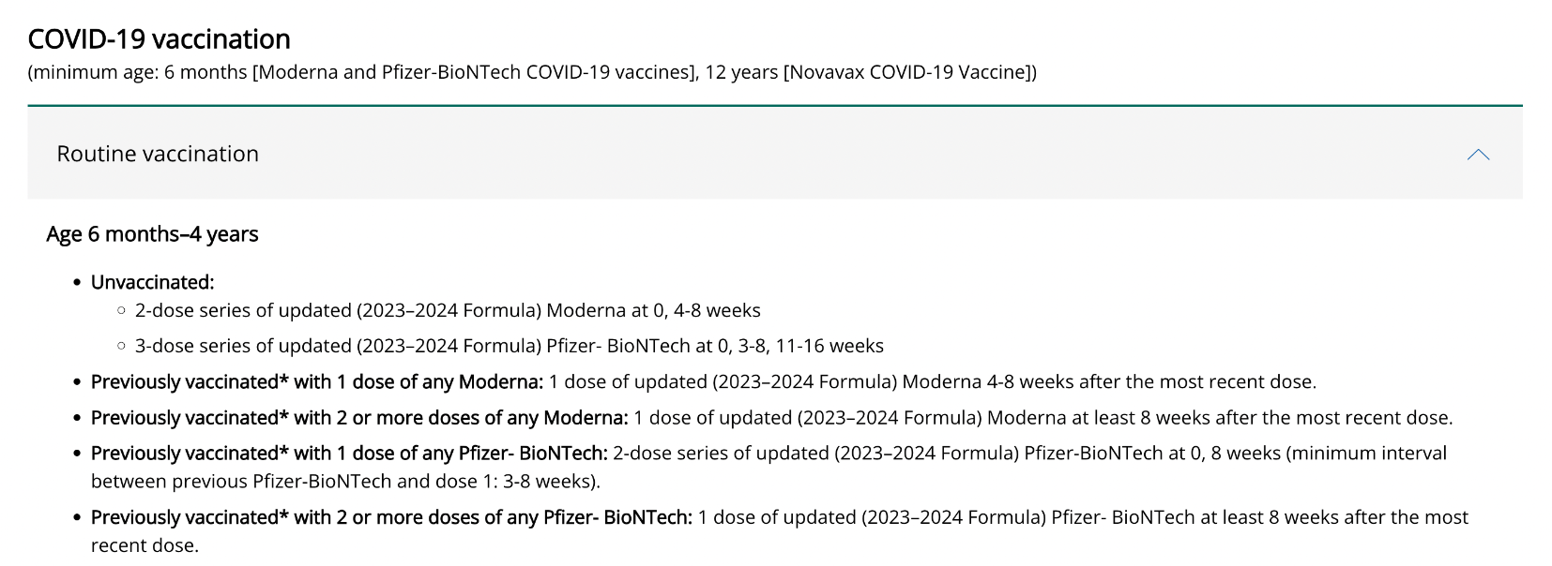The width and height of the screenshot is (1552, 566).
Task: Click the 2-dose series Moderna sub-bullet text
Action: [x=448, y=310]
